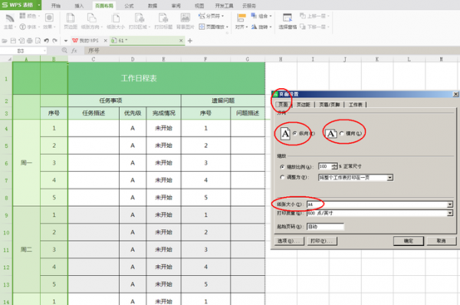Viewport: 460px width, 305px height.
Task: Click the 选项 Options button
Action: [289, 241]
